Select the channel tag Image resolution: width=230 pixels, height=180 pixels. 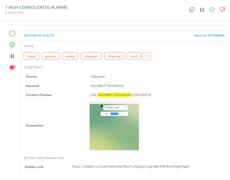point(114,56)
